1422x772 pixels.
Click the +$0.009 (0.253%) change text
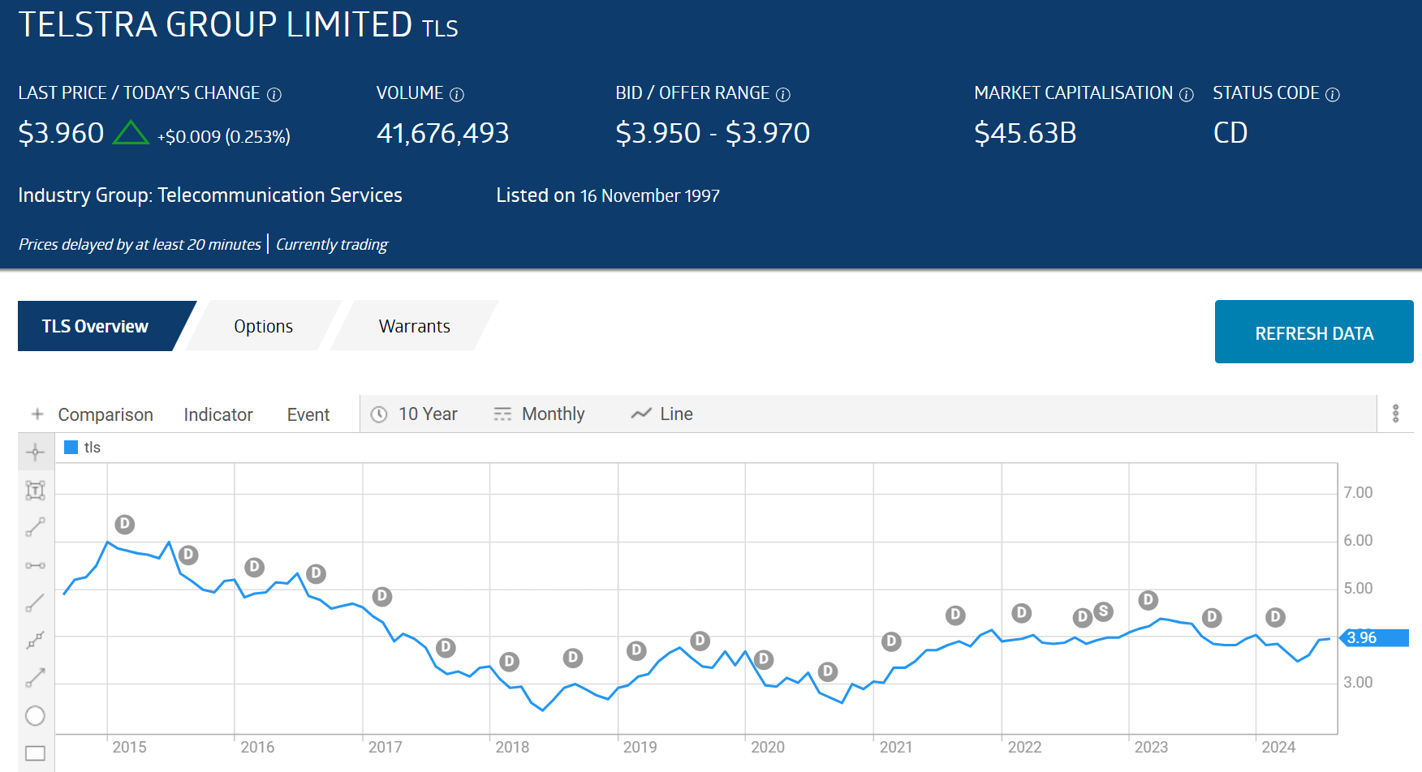224,136
